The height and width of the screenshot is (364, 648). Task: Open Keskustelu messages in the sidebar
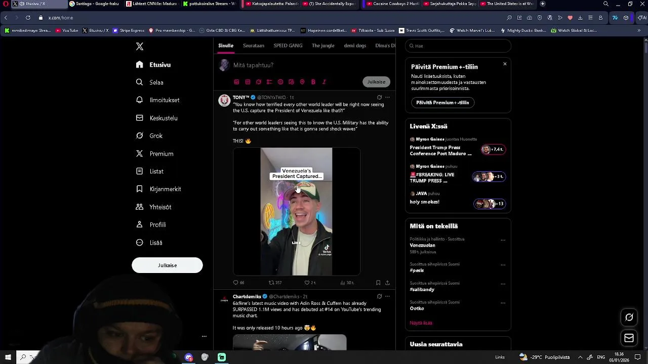click(x=157, y=118)
